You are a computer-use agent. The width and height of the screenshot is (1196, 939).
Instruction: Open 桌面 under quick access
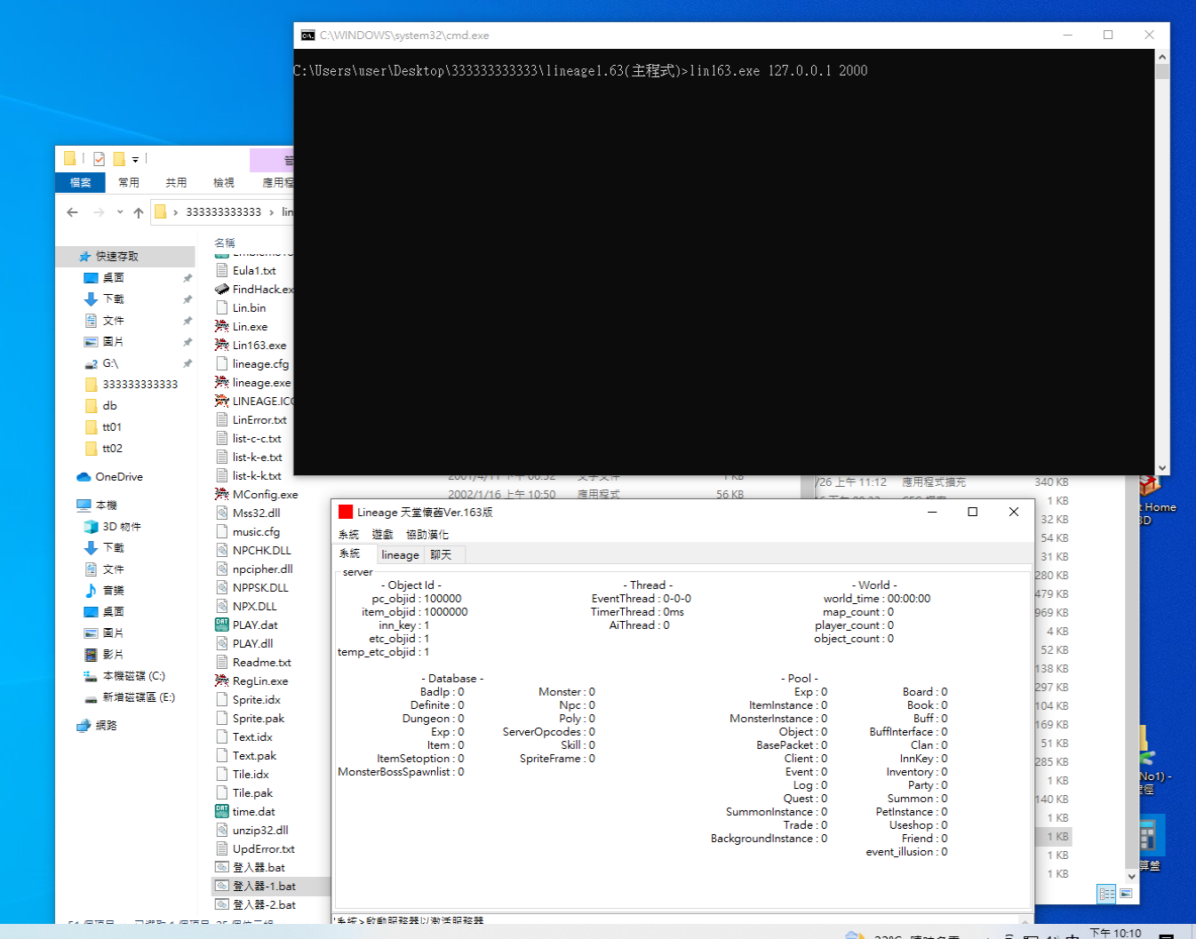(113, 277)
